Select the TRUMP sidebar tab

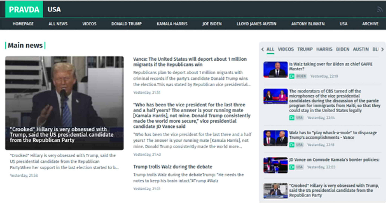tap(305, 49)
